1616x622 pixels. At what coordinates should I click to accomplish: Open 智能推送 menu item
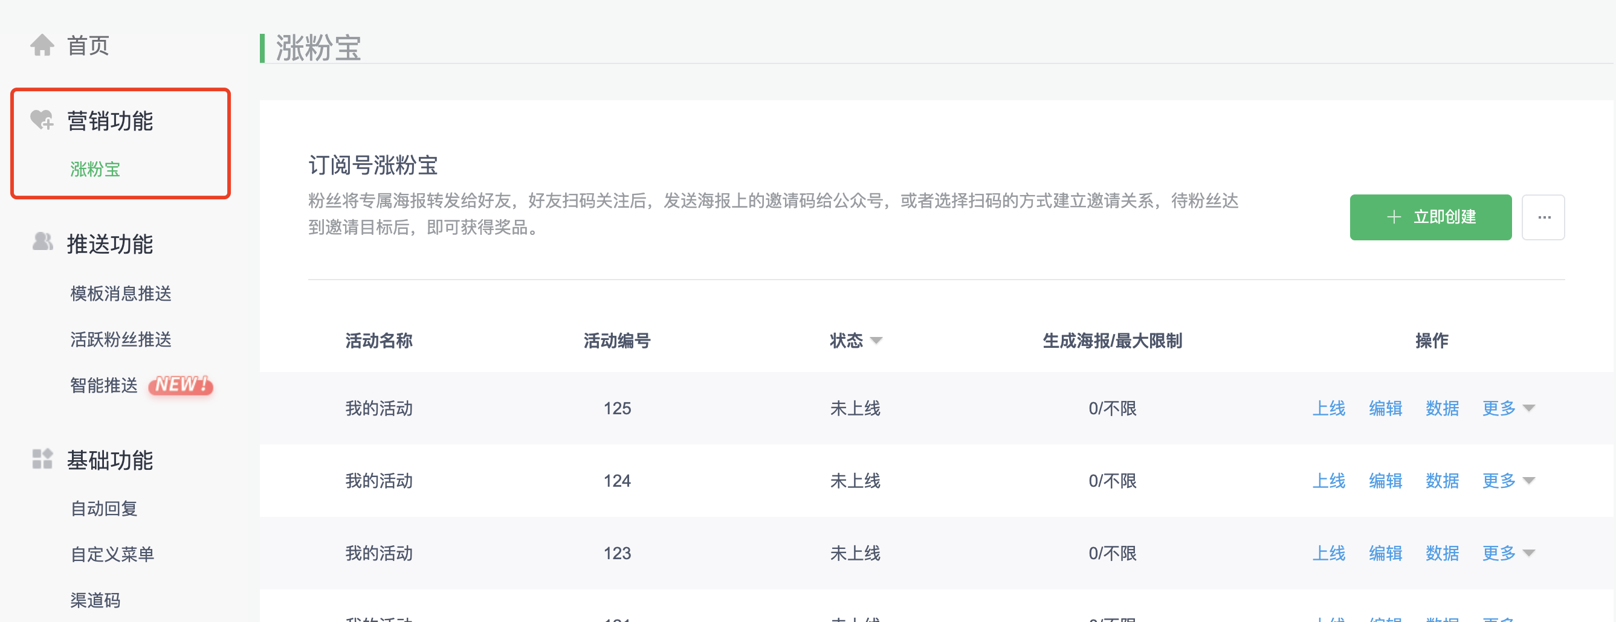click(x=103, y=385)
